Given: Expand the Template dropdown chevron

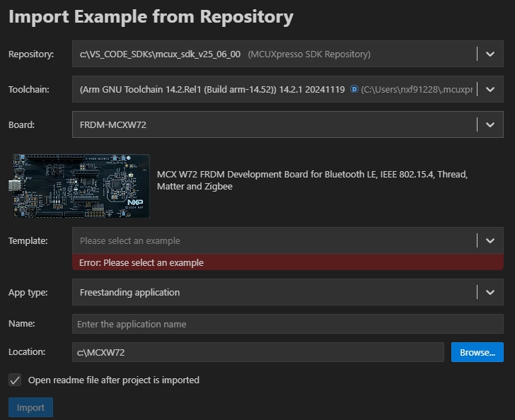Looking at the screenshot, I should pyautogui.click(x=490, y=240).
